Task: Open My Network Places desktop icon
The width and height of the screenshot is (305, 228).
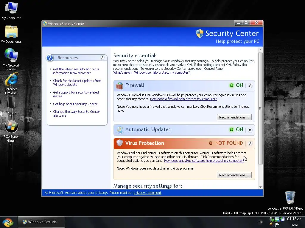Action: [x=11, y=59]
